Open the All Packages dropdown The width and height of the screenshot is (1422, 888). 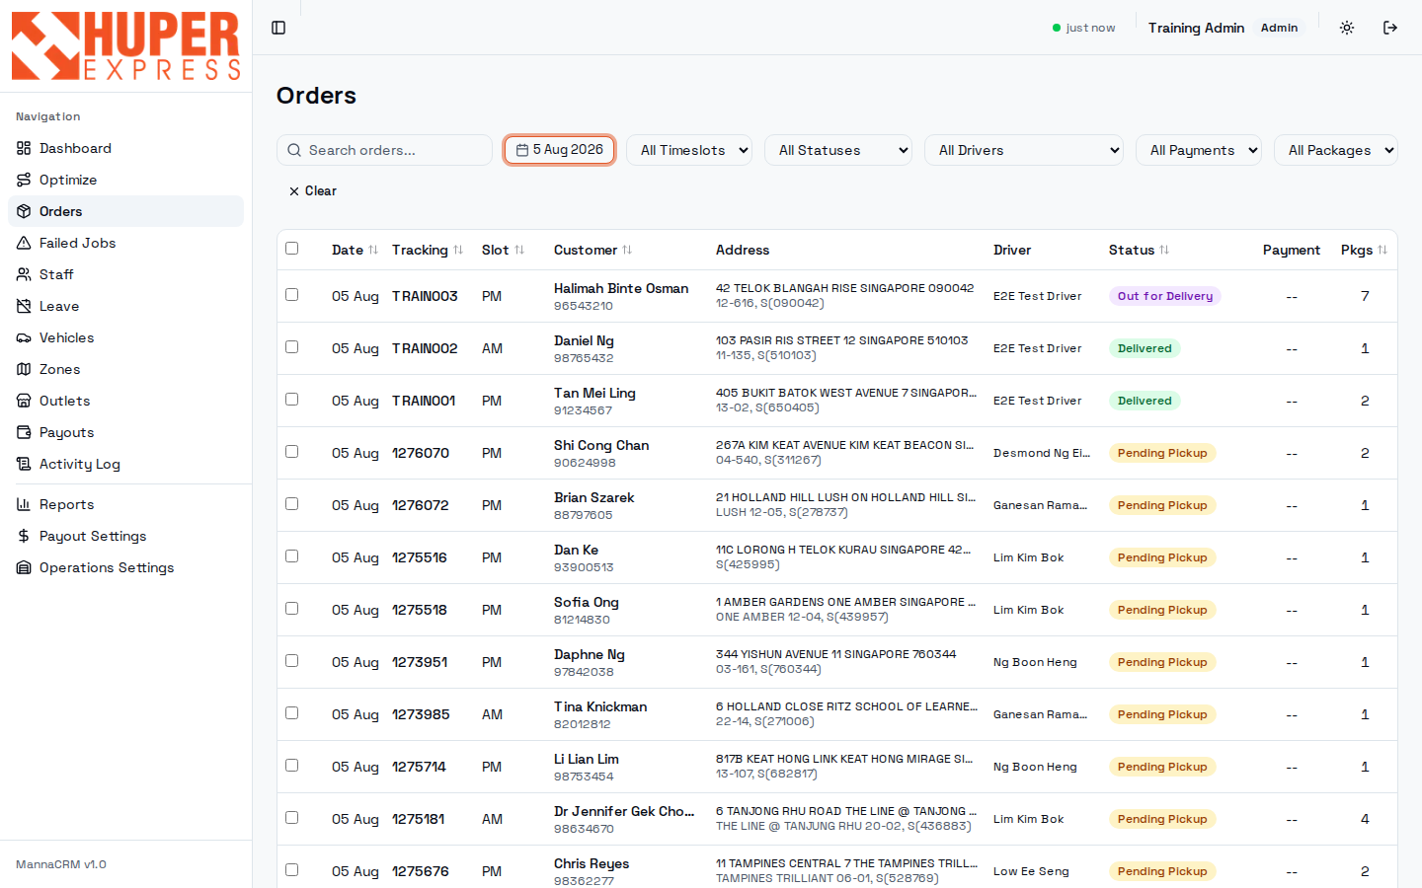tap(1336, 150)
